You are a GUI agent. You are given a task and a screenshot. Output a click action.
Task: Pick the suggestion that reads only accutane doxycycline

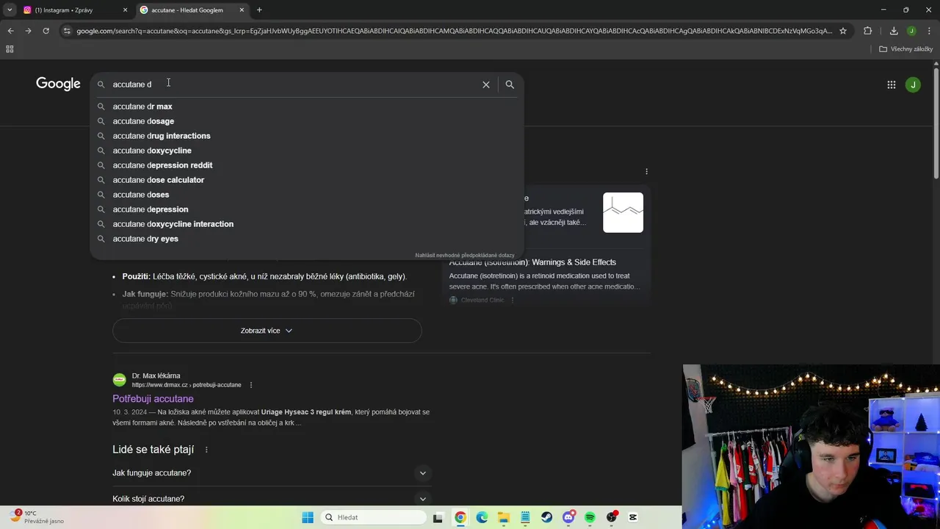(x=152, y=151)
